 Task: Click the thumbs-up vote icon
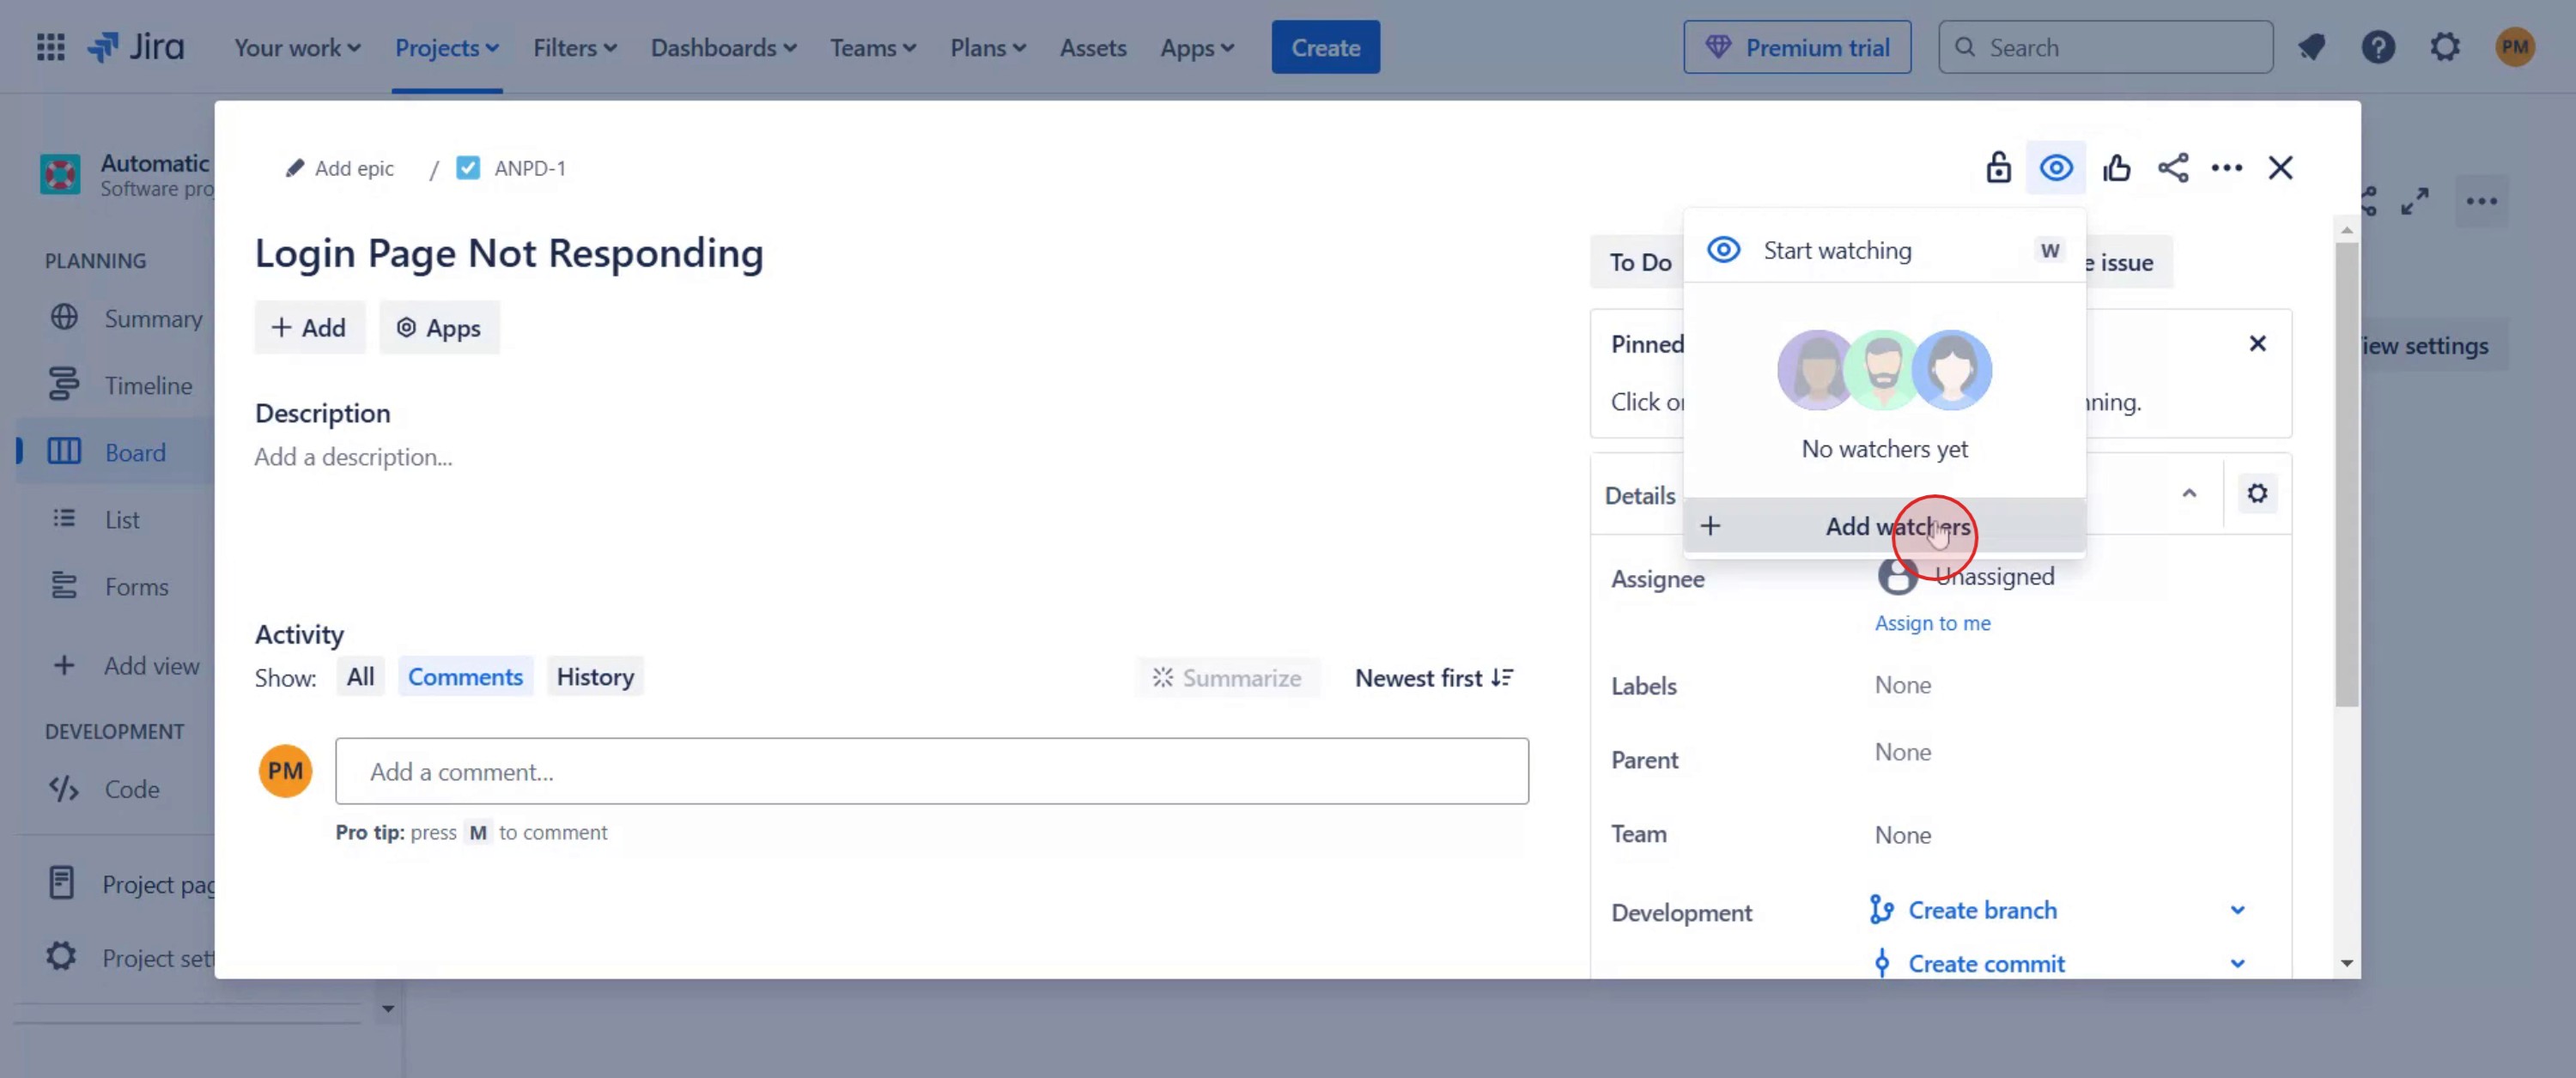point(2116,168)
